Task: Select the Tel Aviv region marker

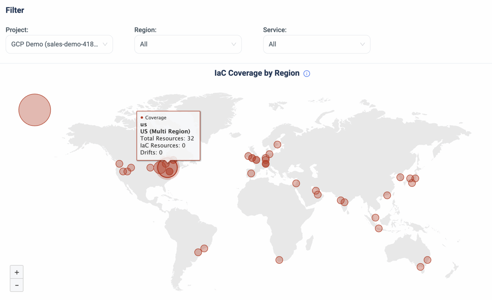Action: coord(296,183)
